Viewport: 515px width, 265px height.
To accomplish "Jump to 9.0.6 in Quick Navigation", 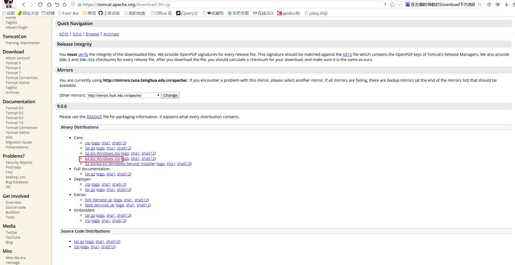I will (x=77, y=34).
